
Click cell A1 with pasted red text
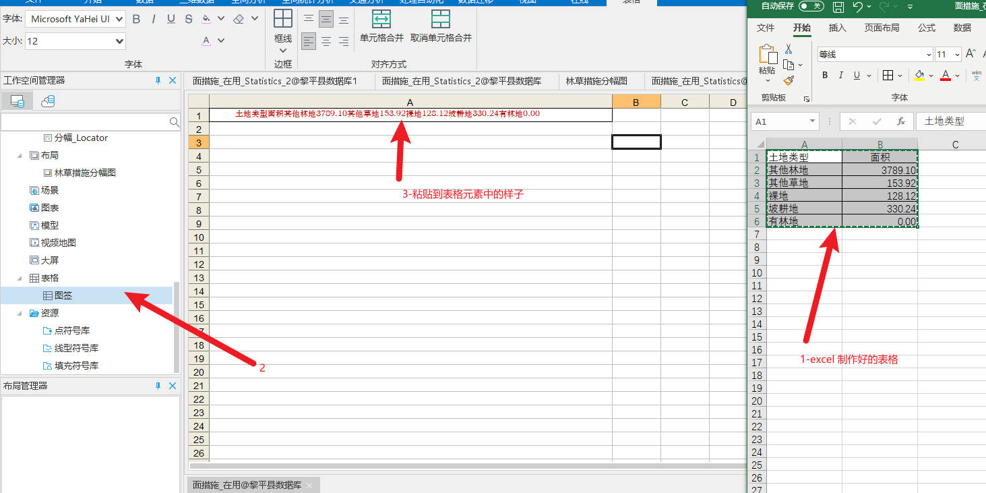pos(410,115)
